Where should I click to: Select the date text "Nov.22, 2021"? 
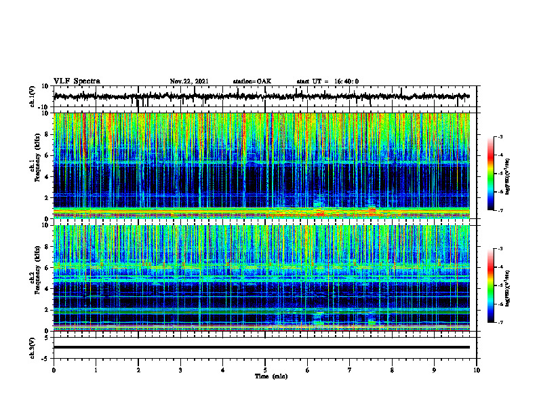coord(189,81)
